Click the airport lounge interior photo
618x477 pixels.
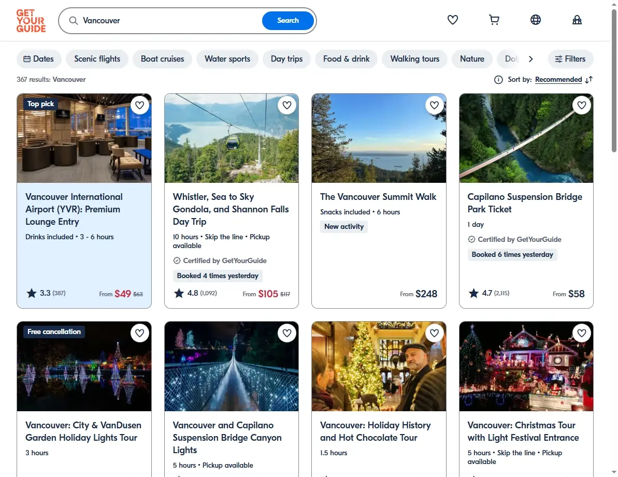point(84,138)
